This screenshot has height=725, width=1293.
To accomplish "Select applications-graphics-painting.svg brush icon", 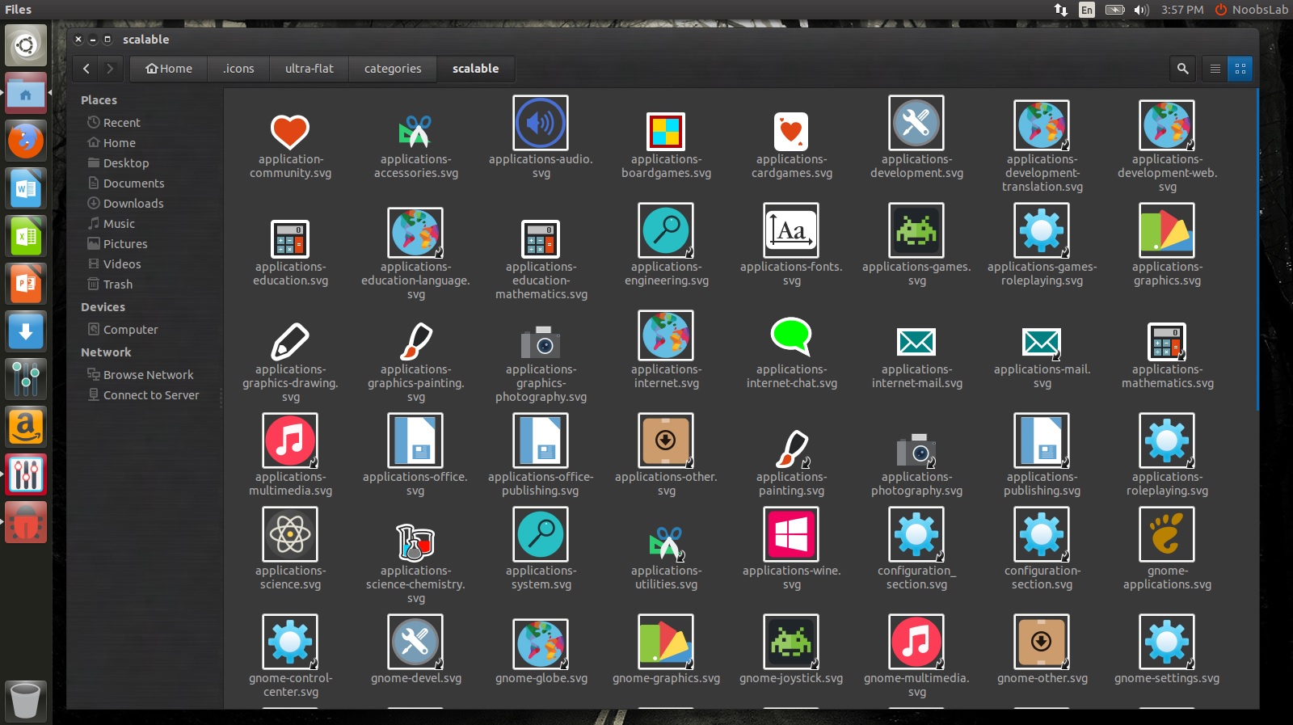I will click(x=415, y=341).
